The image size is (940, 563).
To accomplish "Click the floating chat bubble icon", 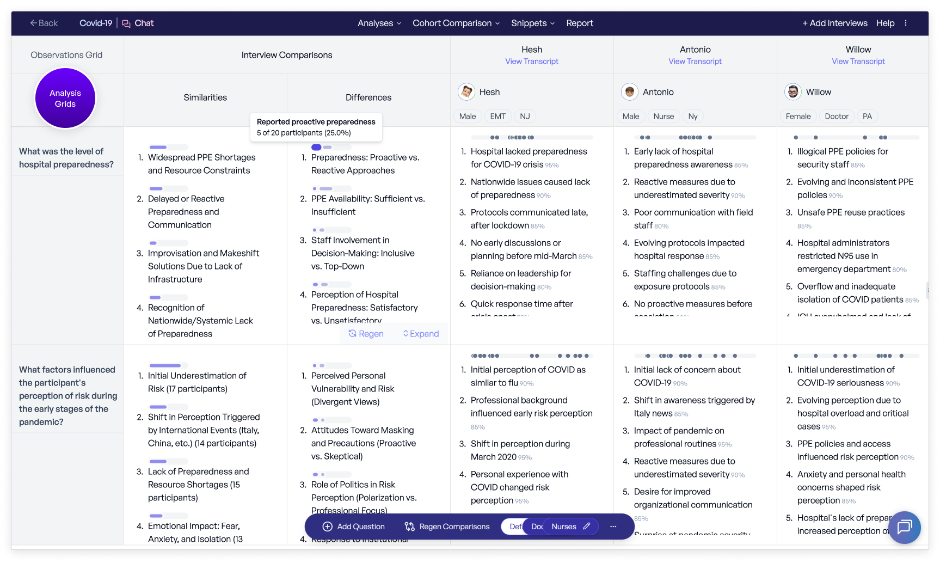I will 904,527.
